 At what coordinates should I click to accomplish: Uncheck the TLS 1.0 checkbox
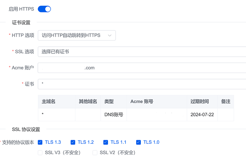138,142
